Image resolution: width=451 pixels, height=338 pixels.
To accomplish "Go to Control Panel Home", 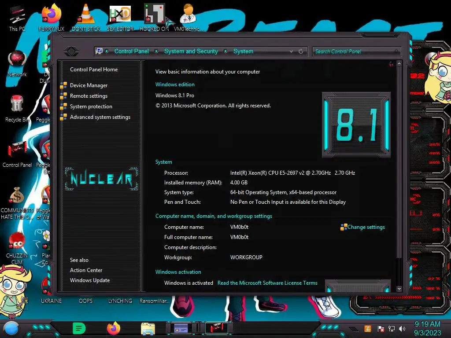I will [94, 69].
